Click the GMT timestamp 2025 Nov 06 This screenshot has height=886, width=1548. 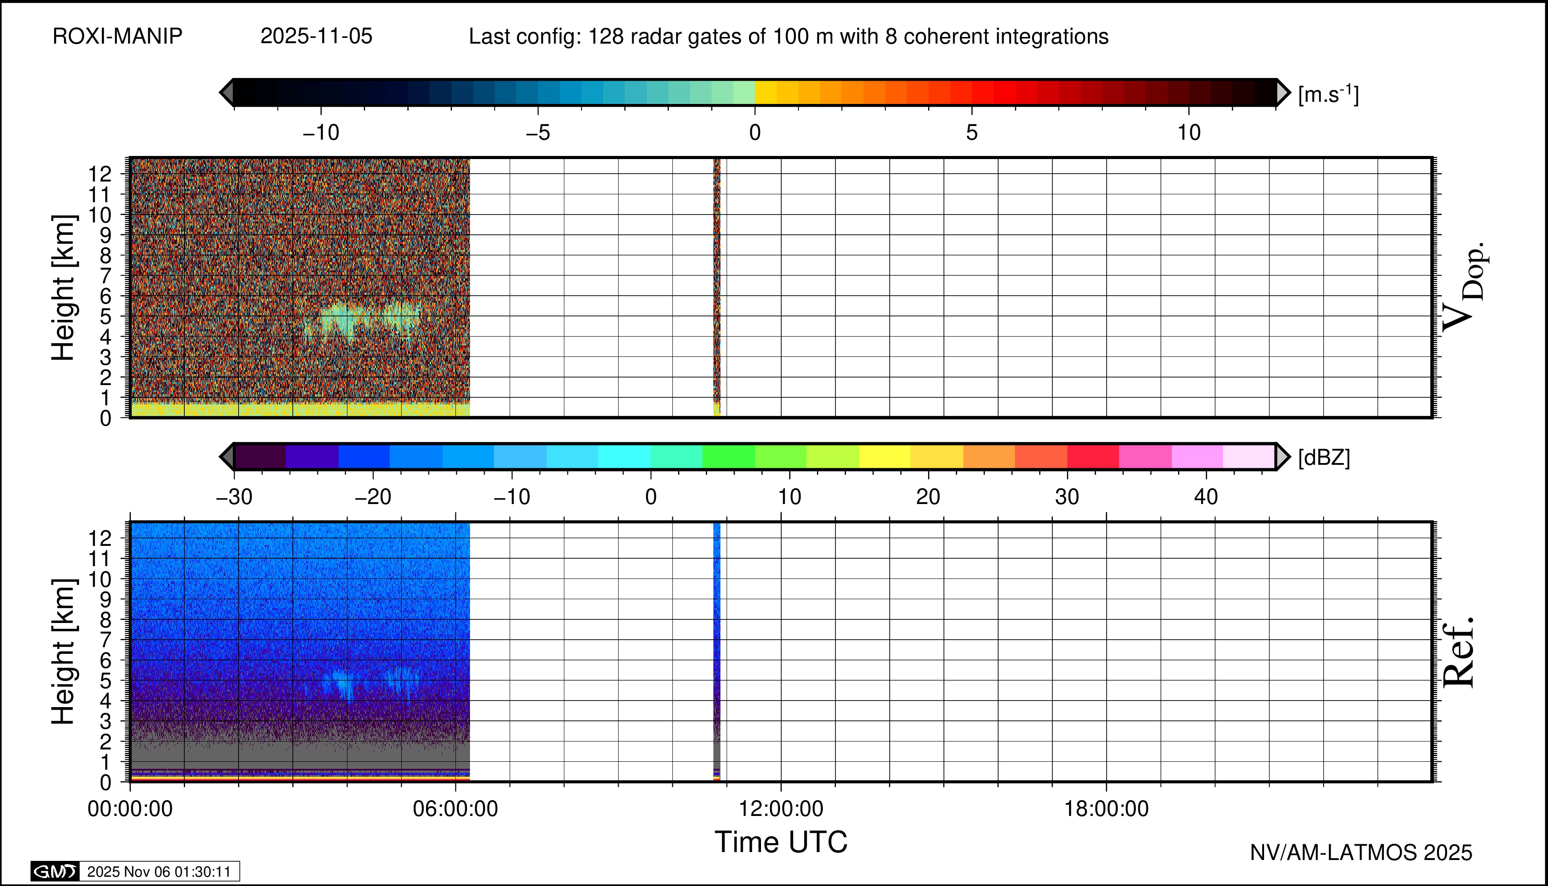[x=159, y=871]
